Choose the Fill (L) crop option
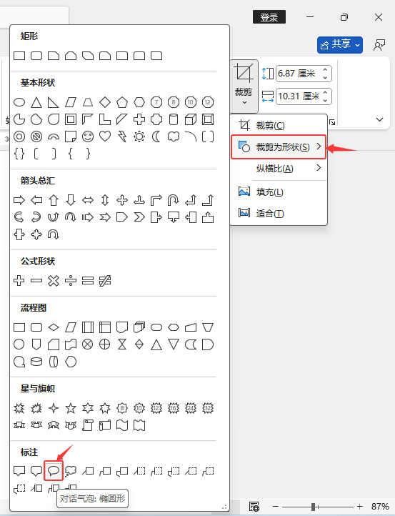 pos(279,192)
